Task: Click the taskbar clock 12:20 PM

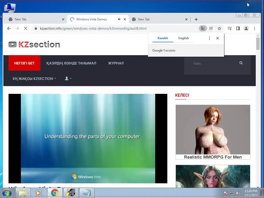Action: point(251,191)
